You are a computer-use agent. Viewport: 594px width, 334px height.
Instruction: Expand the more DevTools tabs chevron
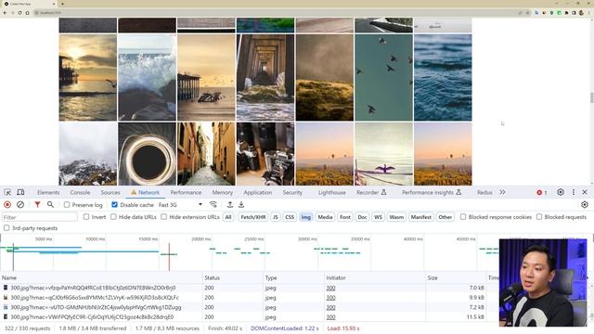[502, 192]
